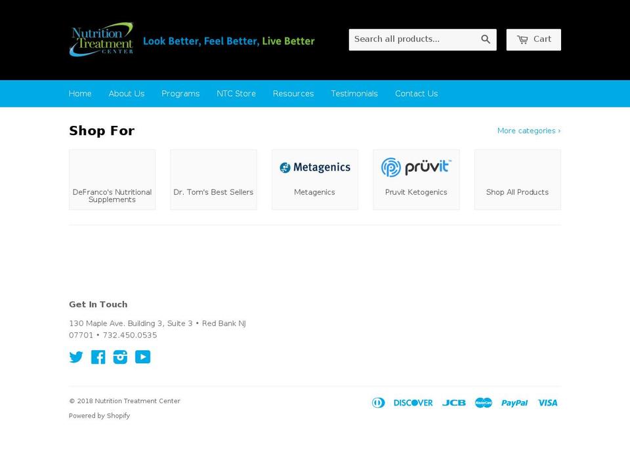Click the Nutrition Treatment Center logo
630x472 pixels.
[x=101, y=39]
